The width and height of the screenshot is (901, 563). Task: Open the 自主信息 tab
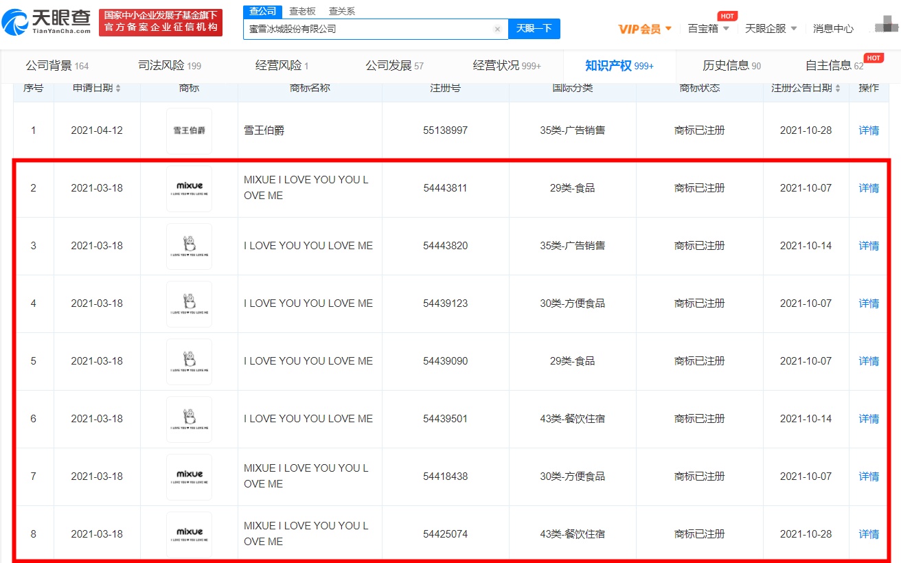(834, 66)
